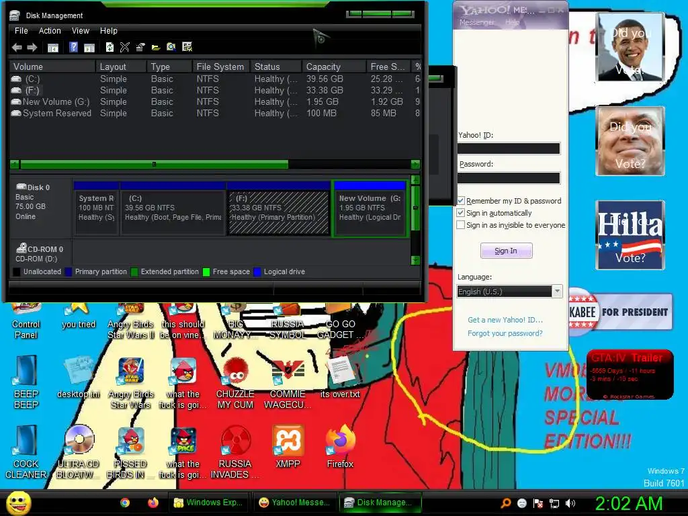Image resolution: width=688 pixels, height=516 pixels.
Task: Click the network tray icon
Action: [554, 503]
